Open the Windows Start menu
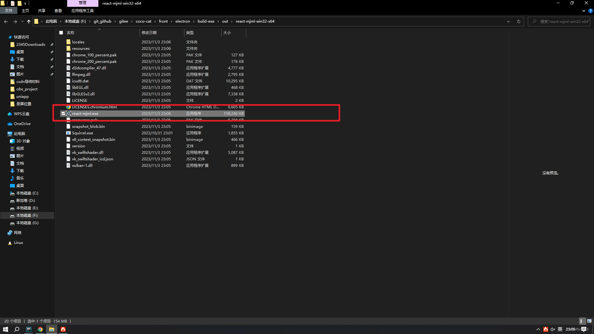 pyautogui.click(x=6, y=329)
